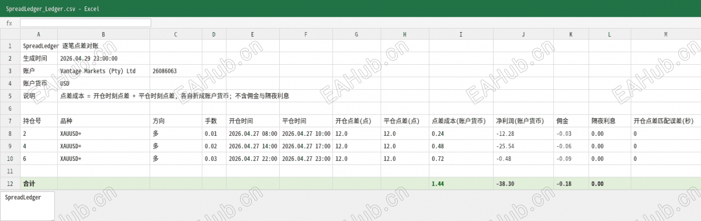Screen dimensions: 701x221
Task: Click commission value '-0.09'
Action: coord(571,159)
